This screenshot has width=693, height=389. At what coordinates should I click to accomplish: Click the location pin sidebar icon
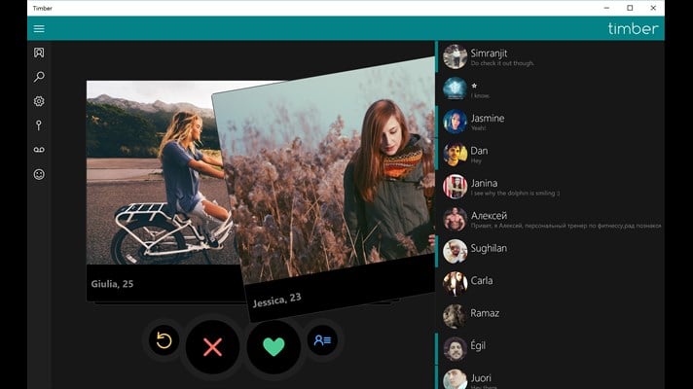point(39,125)
